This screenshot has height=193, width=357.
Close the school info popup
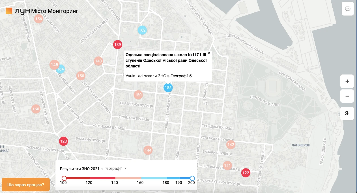pyautogui.click(x=209, y=53)
